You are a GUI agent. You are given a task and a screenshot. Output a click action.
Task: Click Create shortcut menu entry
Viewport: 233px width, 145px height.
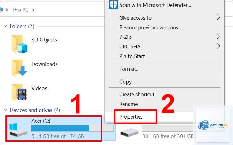click(137, 94)
